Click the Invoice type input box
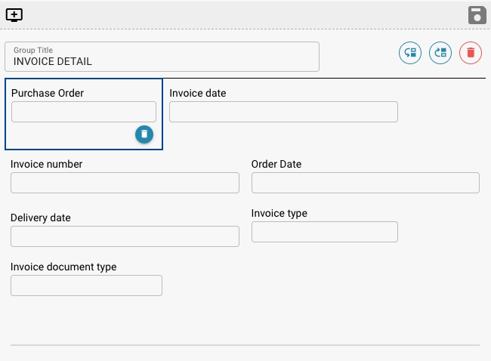The width and height of the screenshot is (491, 361). click(324, 232)
